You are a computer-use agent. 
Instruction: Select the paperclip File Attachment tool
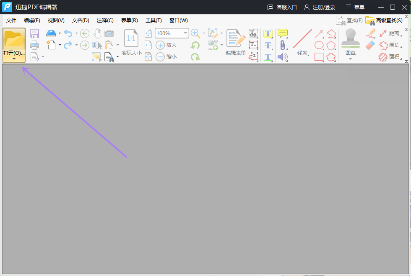(x=283, y=45)
